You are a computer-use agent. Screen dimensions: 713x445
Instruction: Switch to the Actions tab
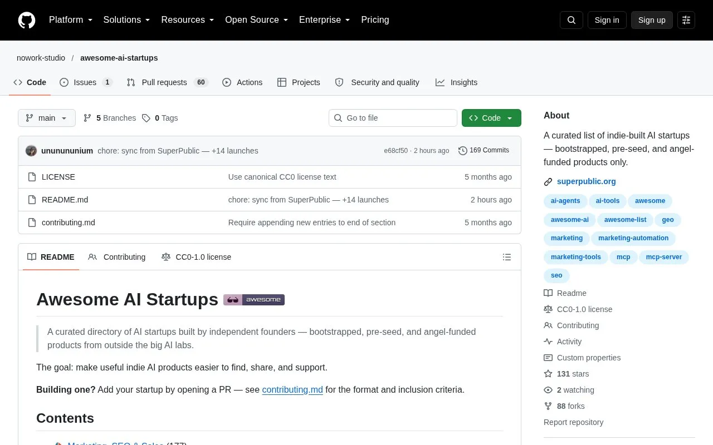point(242,82)
